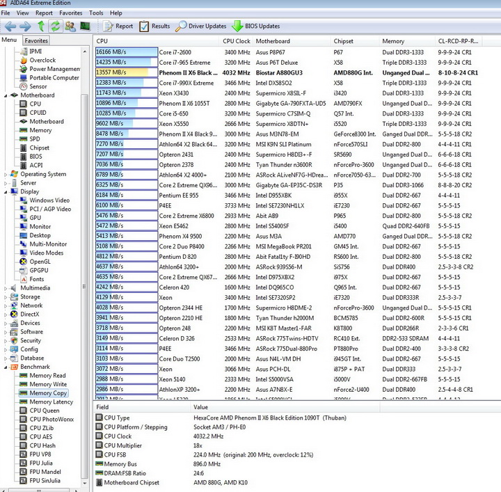Open the Help menu
Viewport: 501px width, 492px height.
[x=116, y=13]
